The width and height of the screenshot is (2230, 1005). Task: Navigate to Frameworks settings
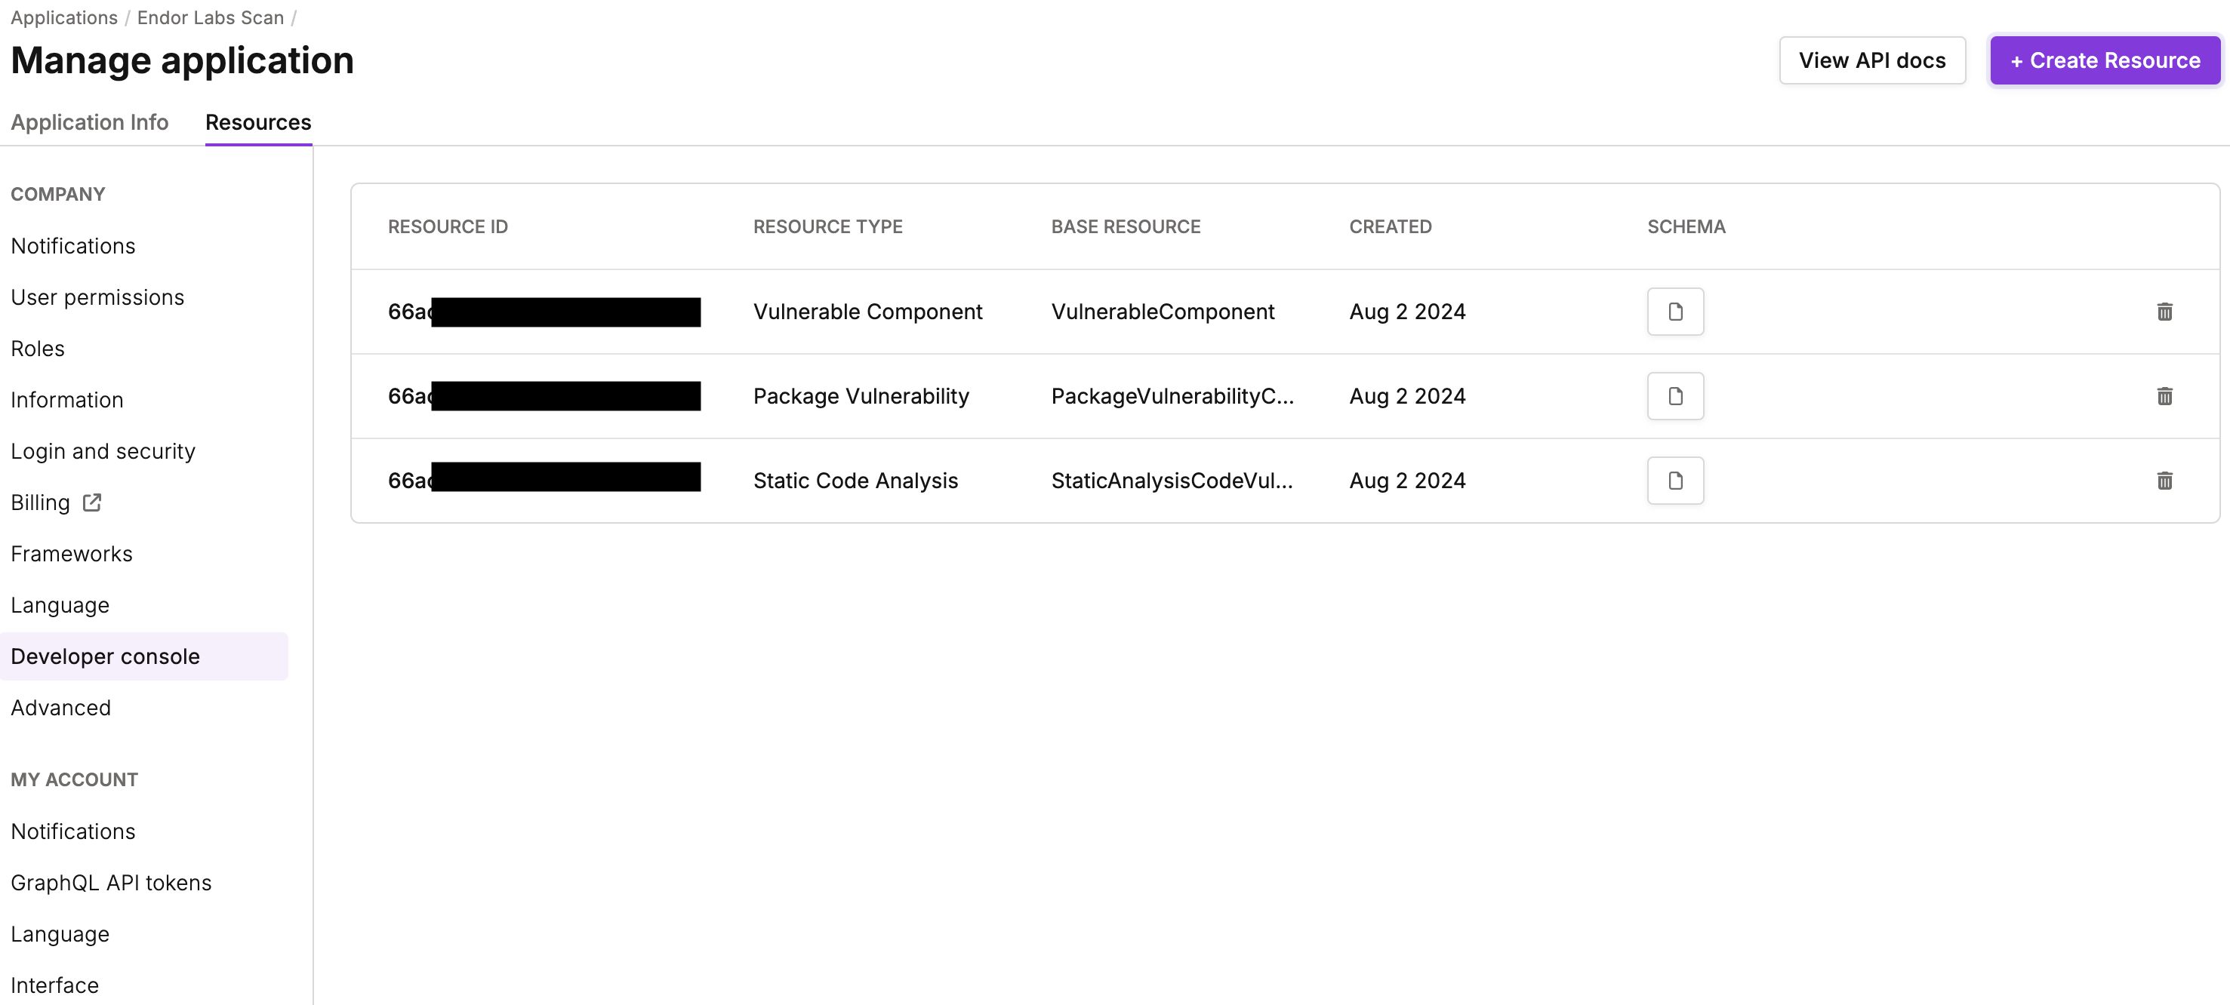[71, 553]
